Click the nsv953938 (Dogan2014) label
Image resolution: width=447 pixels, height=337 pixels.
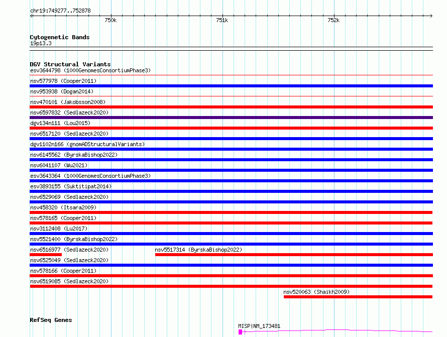[62, 91]
